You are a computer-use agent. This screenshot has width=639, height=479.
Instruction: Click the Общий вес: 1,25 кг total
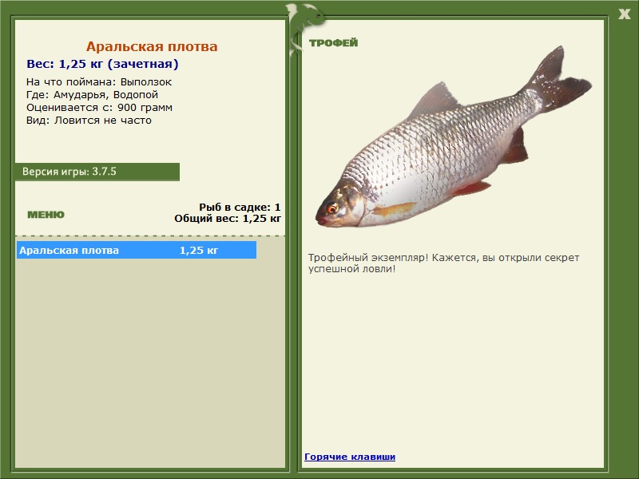click(228, 218)
